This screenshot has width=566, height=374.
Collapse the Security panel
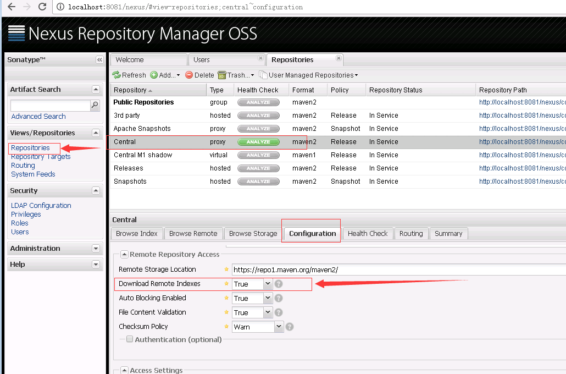96,190
